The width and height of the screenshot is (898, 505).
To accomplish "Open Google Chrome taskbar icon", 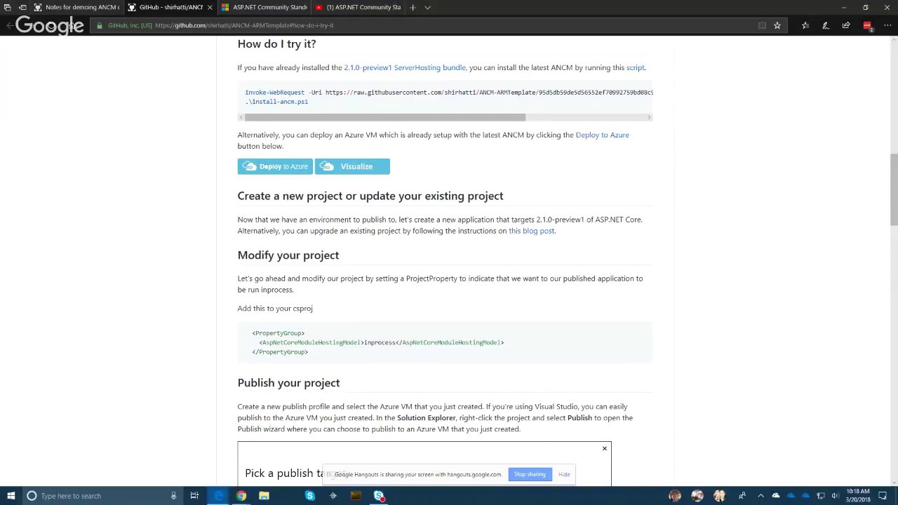I will click(241, 496).
